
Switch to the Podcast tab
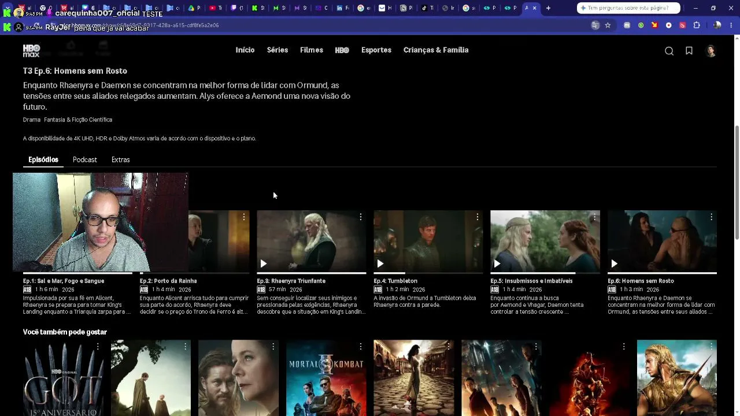click(85, 159)
